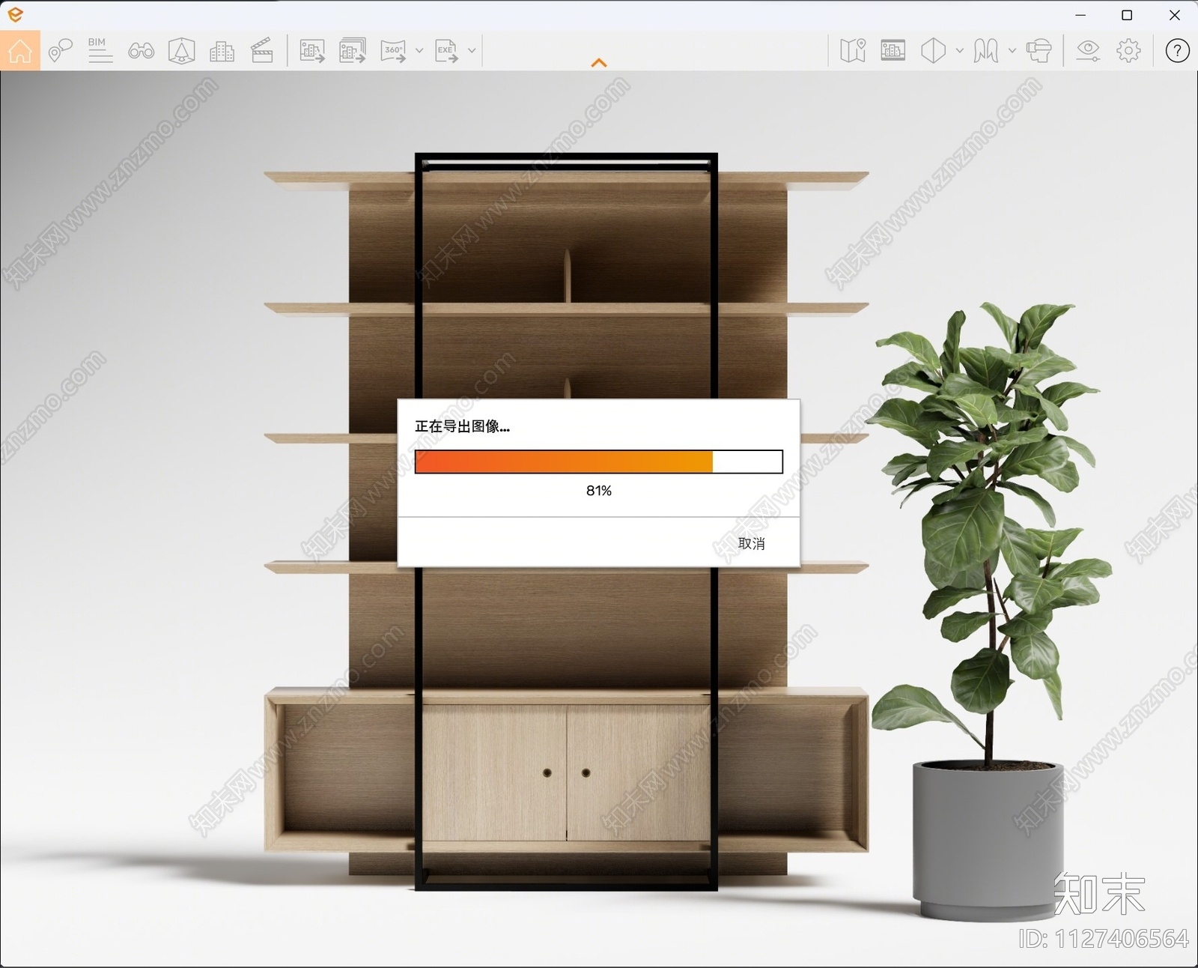Click the '81%' progress percentage text
The width and height of the screenshot is (1198, 968).
(x=599, y=491)
